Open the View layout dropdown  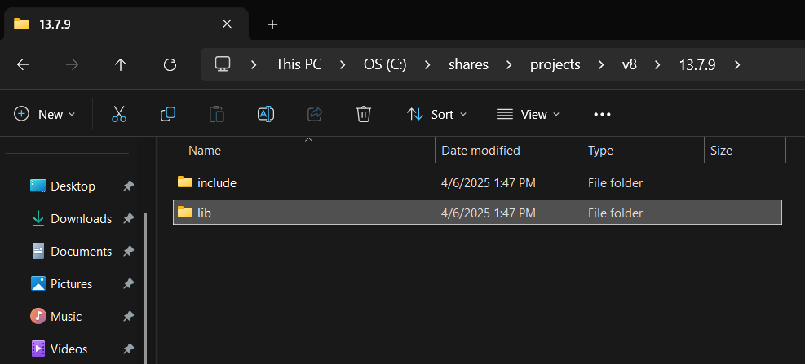pyautogui.click(x=529, y=114)
